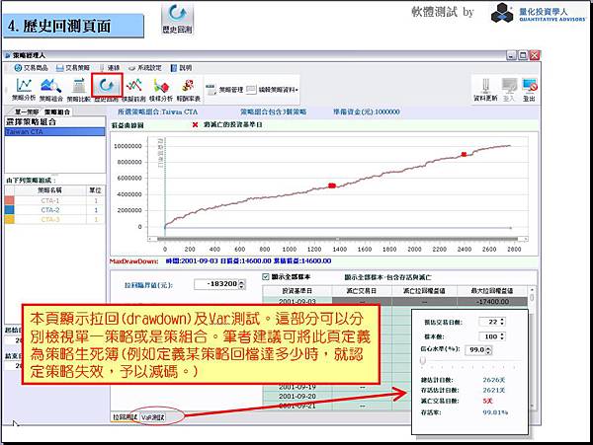
Task: Click the red marker near 1350 on chart
Action: [x=332, y=185]
